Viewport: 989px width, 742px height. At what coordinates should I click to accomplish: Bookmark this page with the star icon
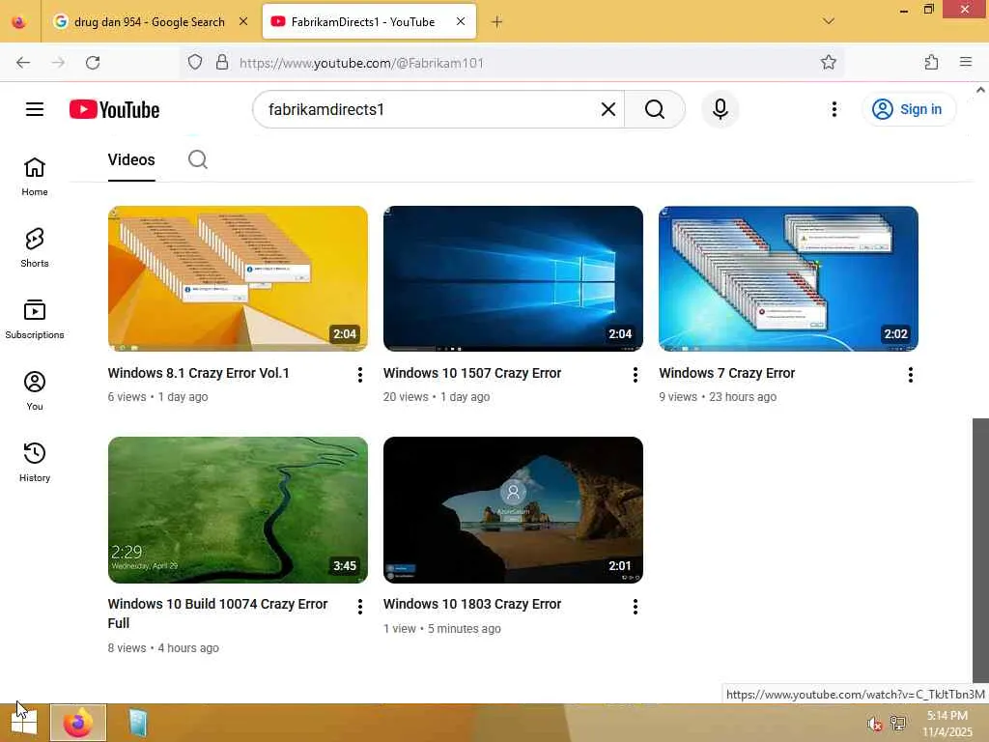pyautogui.click(x=828, y=62)
